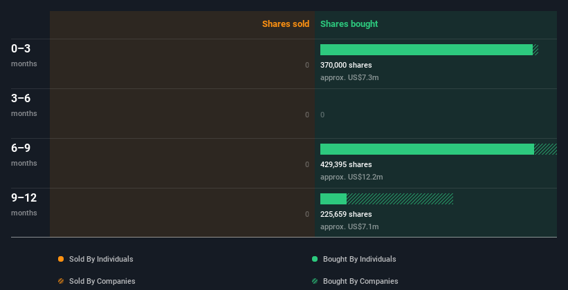Viewport: 568px width, 290px height.
Task: Select the 429,395 shares value
Action: (346, 165)
